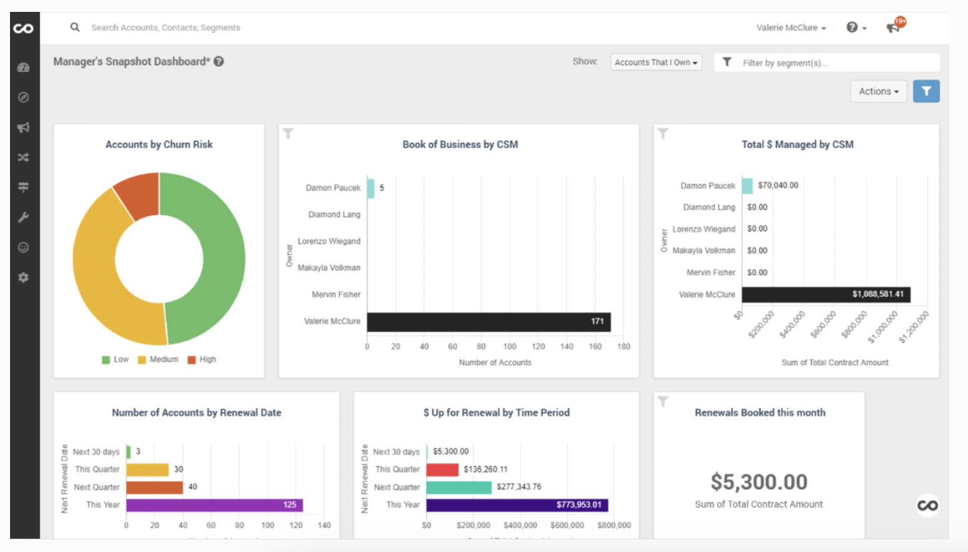Open the signpost icon in sidebar
This screenshot has width=968, height=552.
24,187
